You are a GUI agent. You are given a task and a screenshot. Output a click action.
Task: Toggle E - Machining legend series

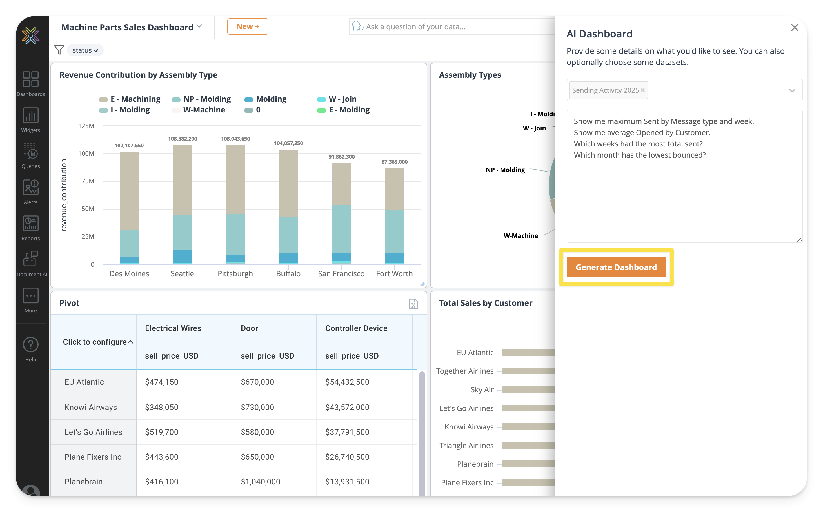(135, 99)
